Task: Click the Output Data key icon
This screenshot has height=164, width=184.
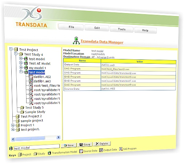Action: click(101, 150)
